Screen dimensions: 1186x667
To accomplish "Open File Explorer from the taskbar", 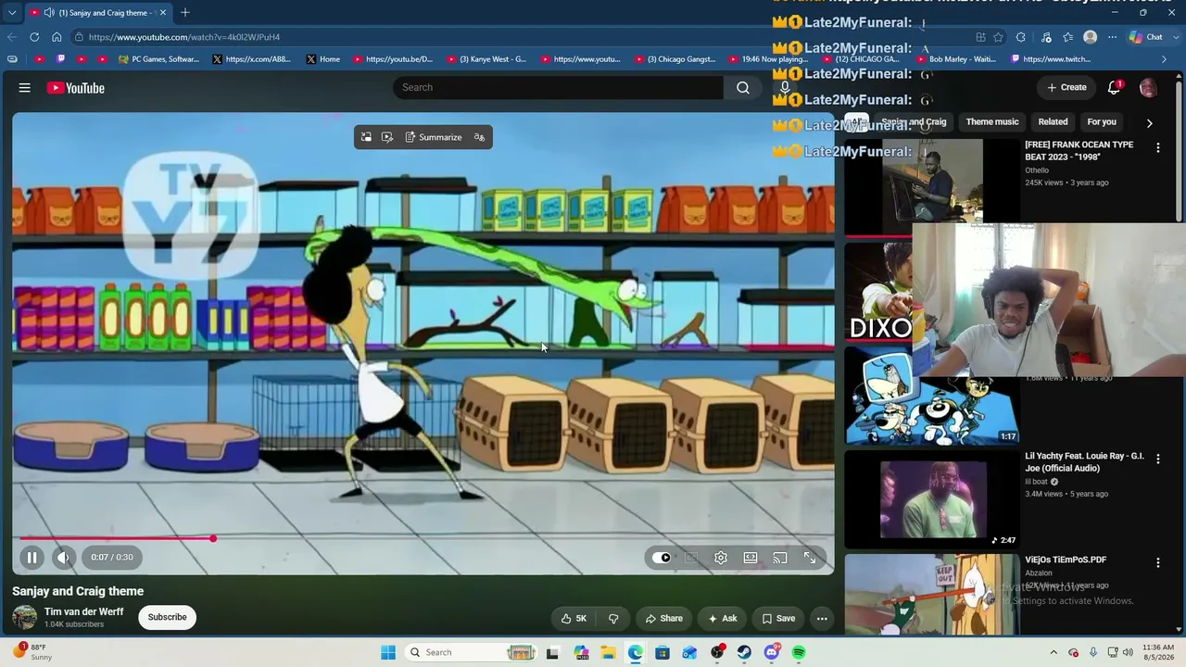I will 608,652.
